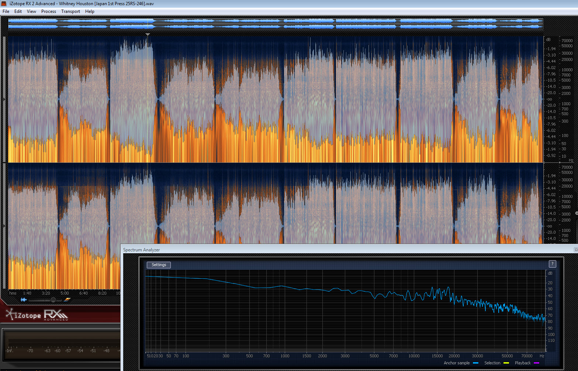The image size is (578, 371).
Task: Click the frequency scale handle beside the lower channel
Action: click(x=576, y=213)
